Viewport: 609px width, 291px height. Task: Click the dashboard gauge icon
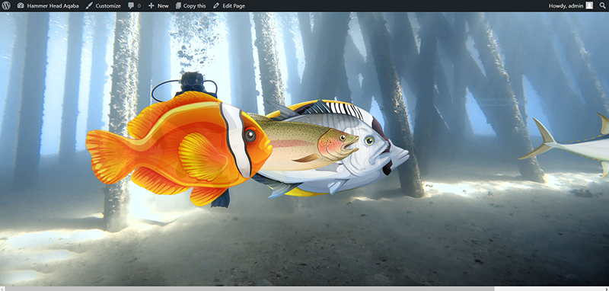[21, 6]
